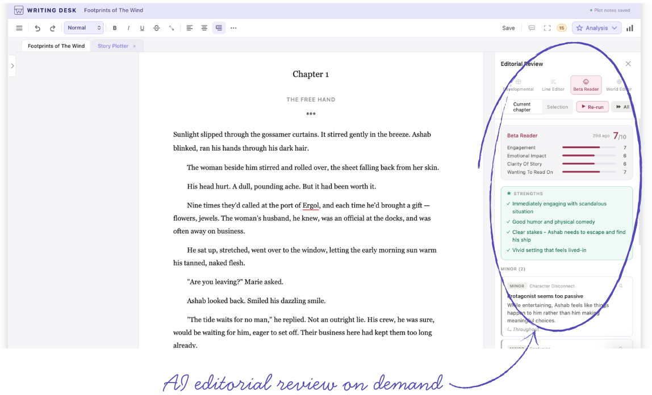Close the Story Plotter tab

click(134, 46)
